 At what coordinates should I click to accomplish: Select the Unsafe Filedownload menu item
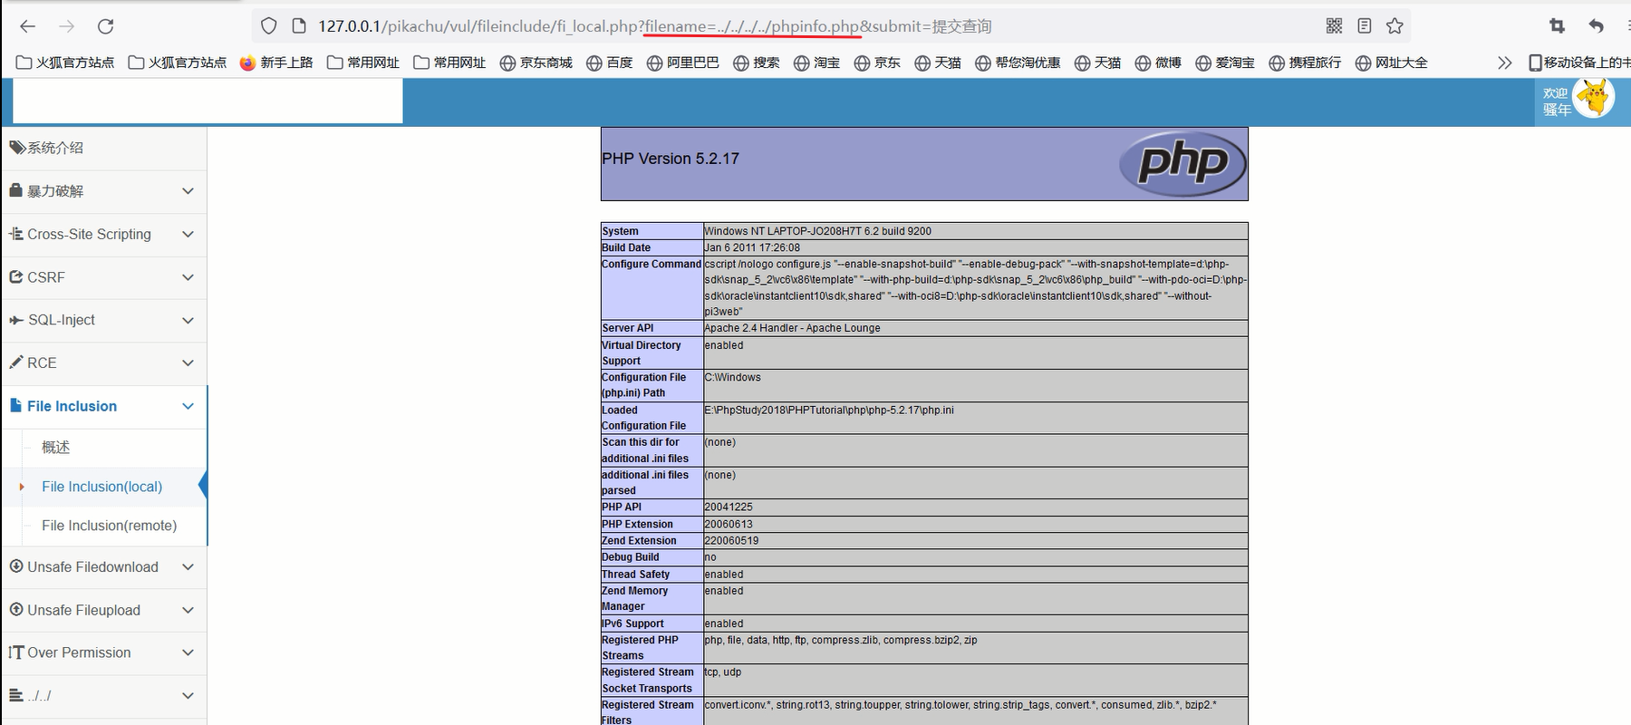point(104,567)
